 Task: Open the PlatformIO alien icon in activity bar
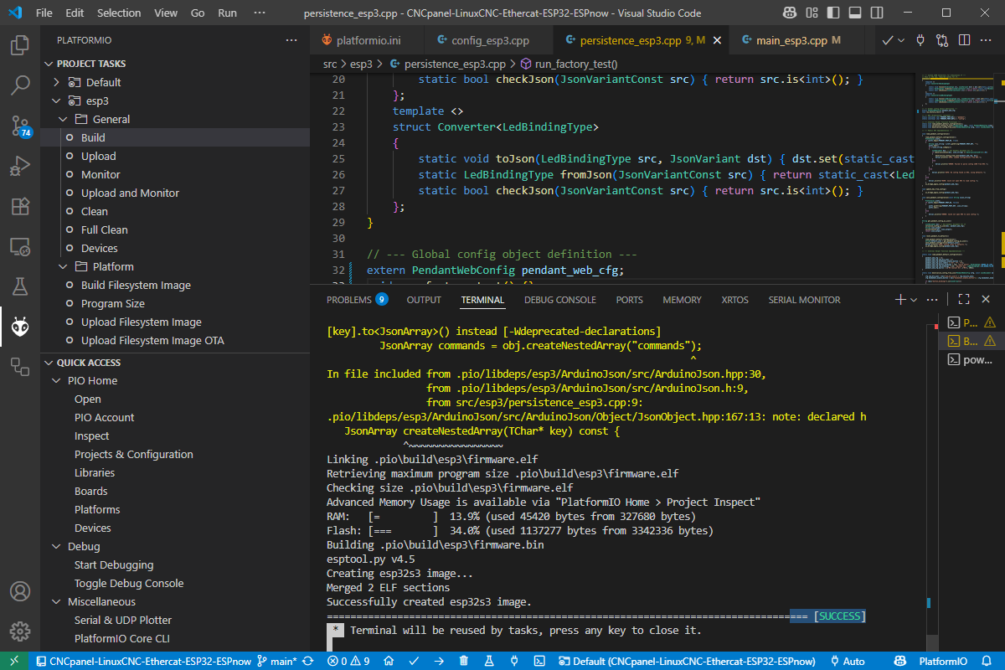pos(20,327)
